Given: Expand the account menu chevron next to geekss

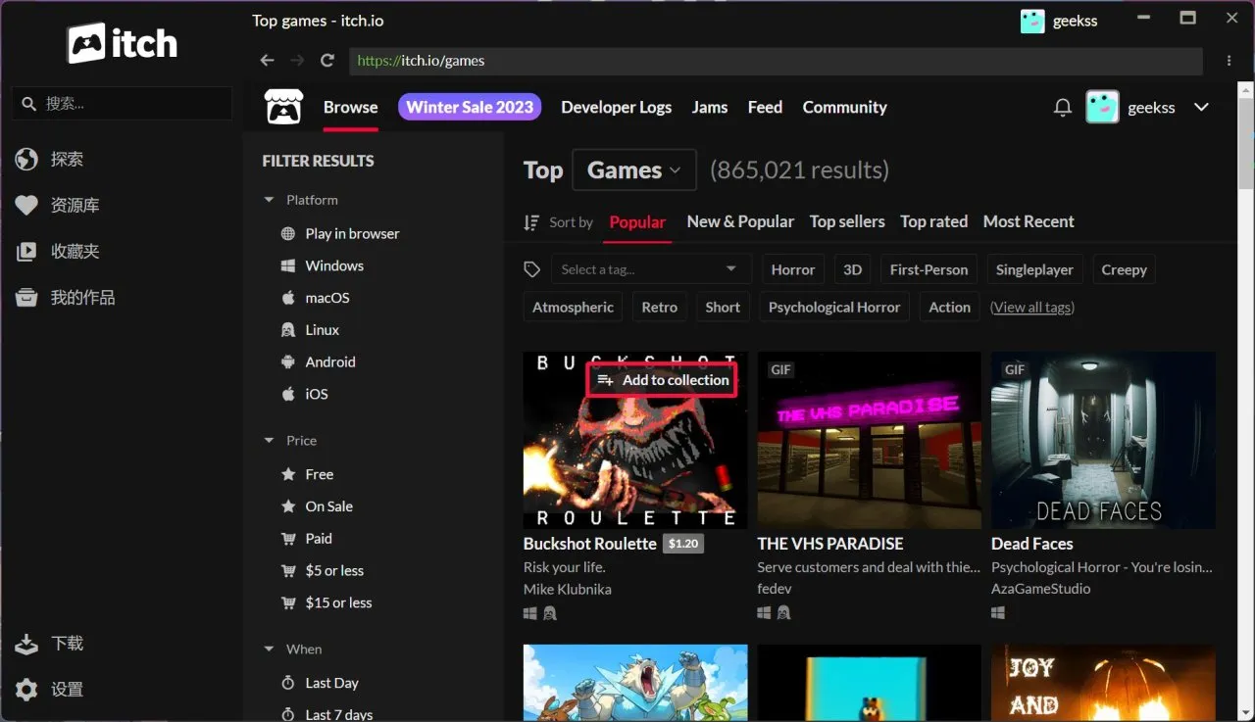Looking at the screenshot, I should click(1201, 108).
